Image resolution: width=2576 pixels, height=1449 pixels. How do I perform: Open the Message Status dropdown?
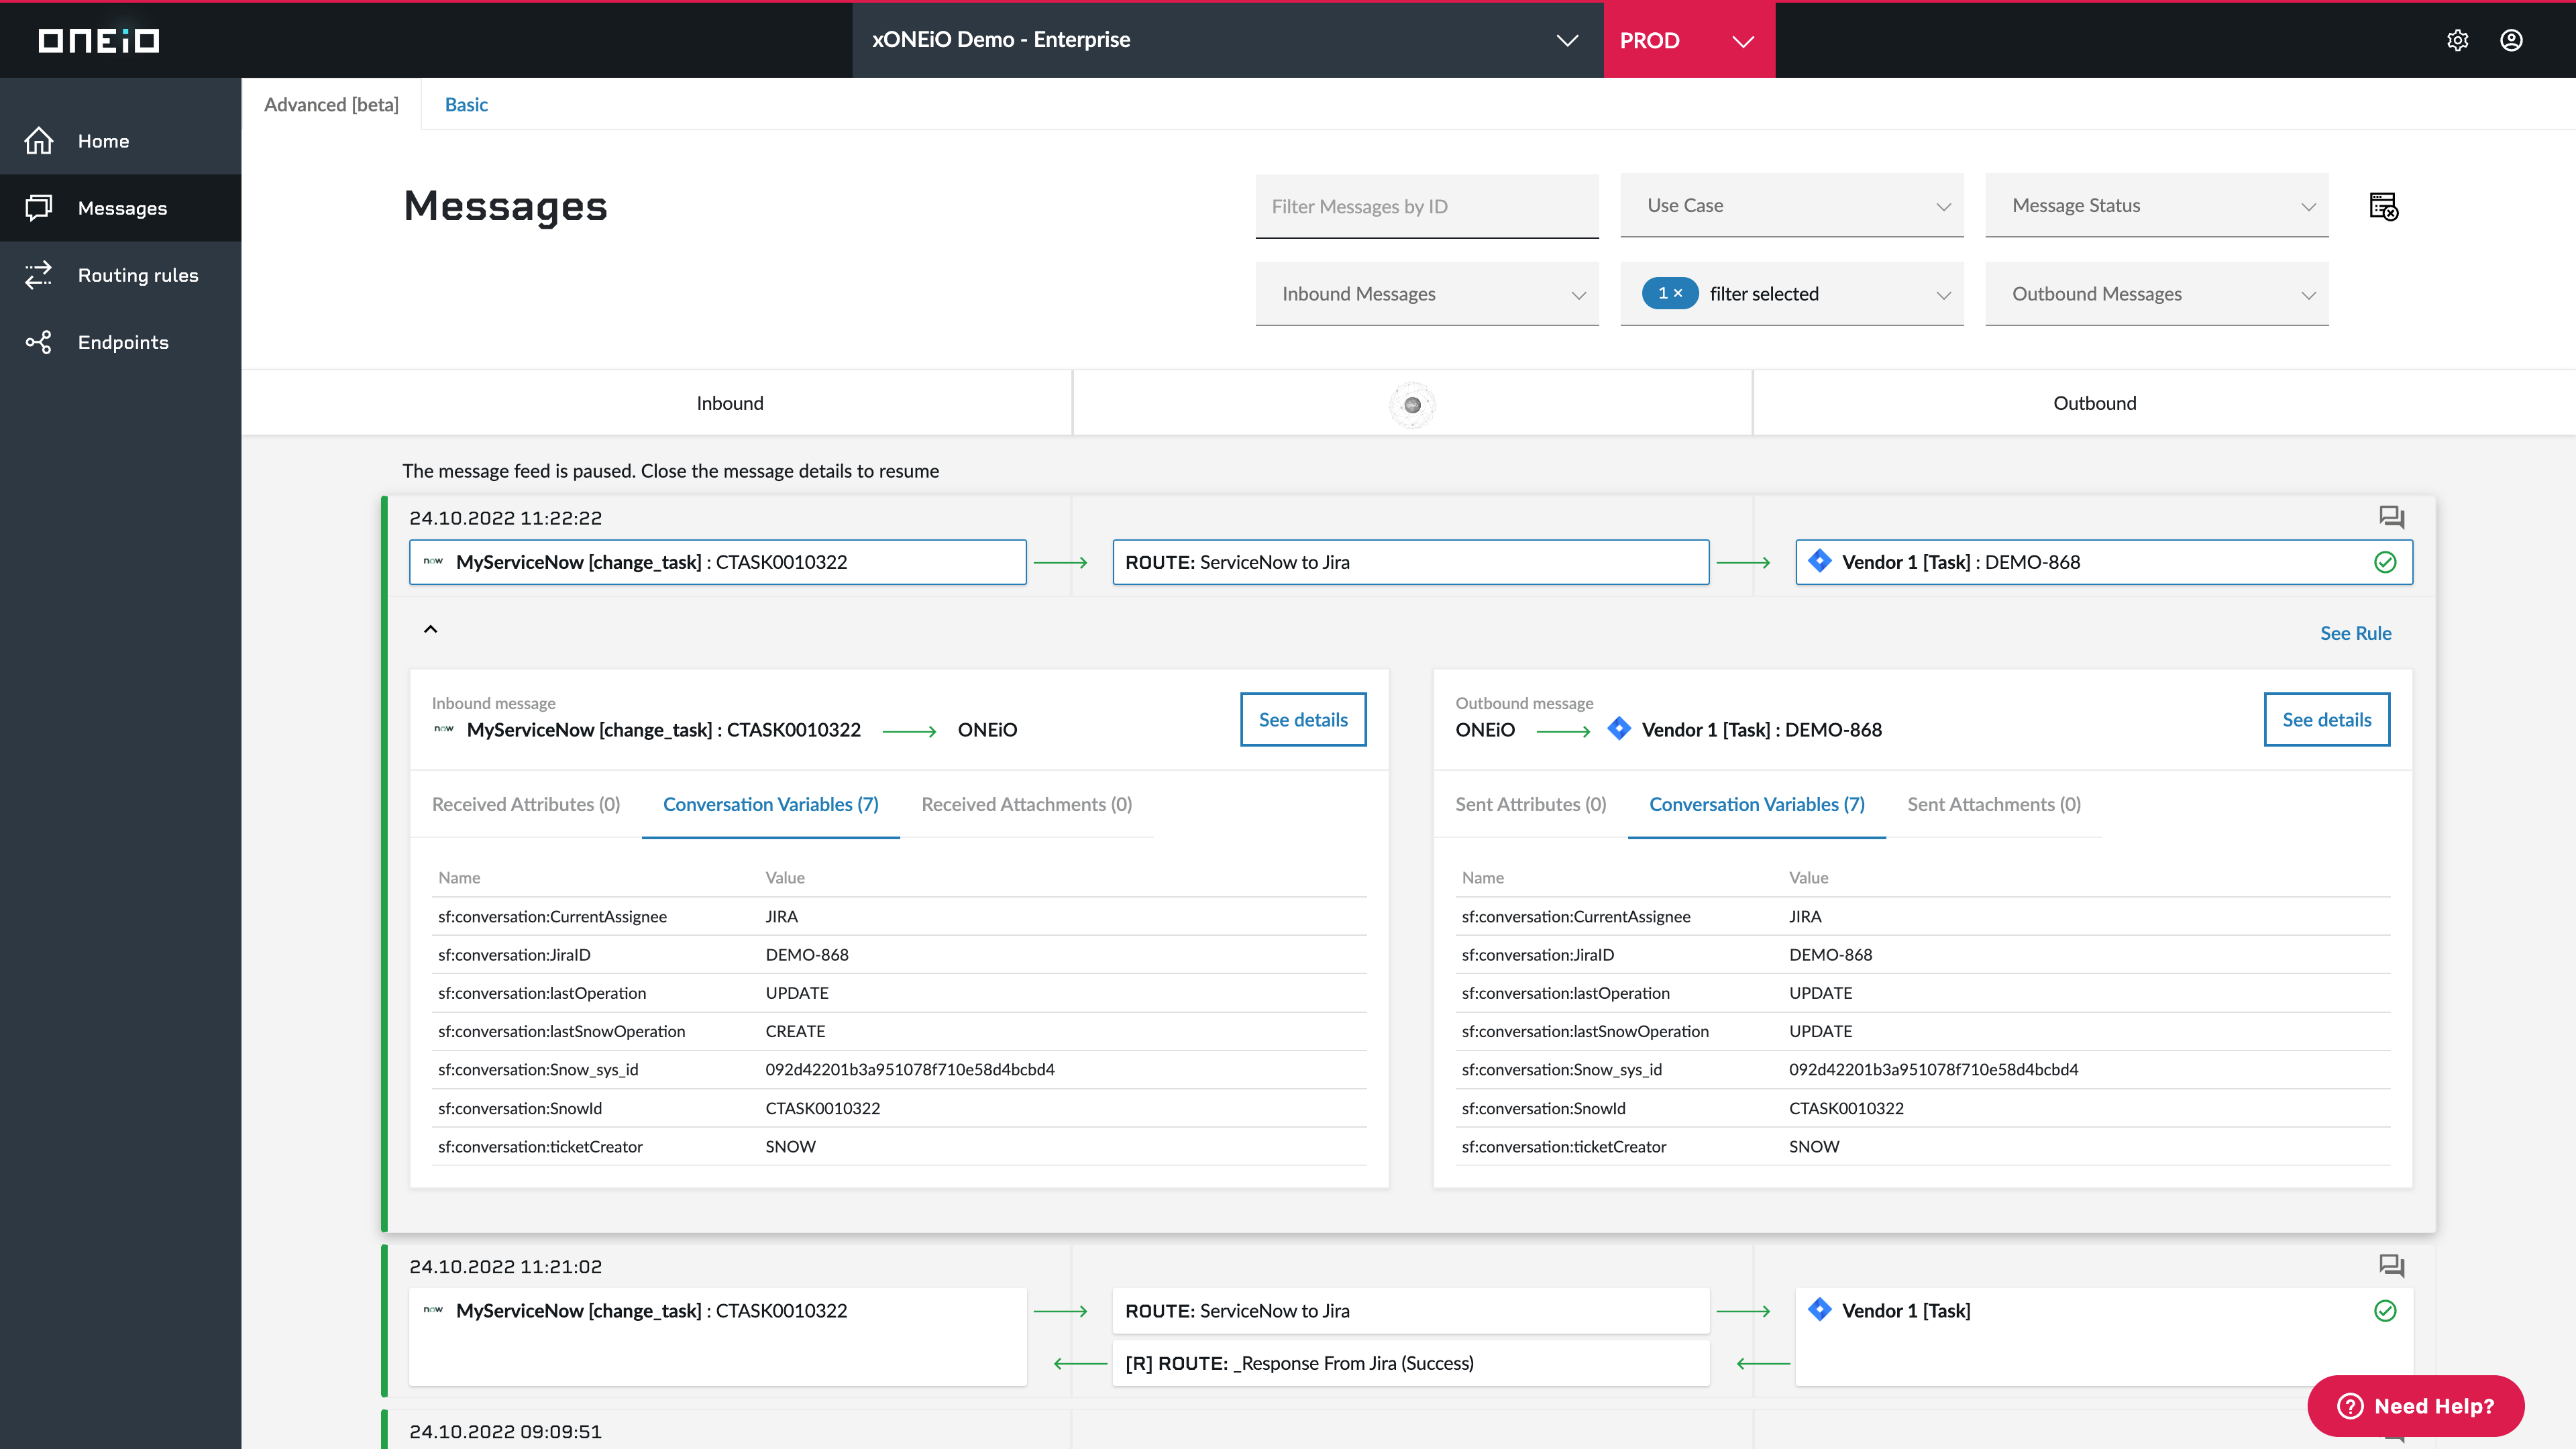click(x=2156, y=206)
